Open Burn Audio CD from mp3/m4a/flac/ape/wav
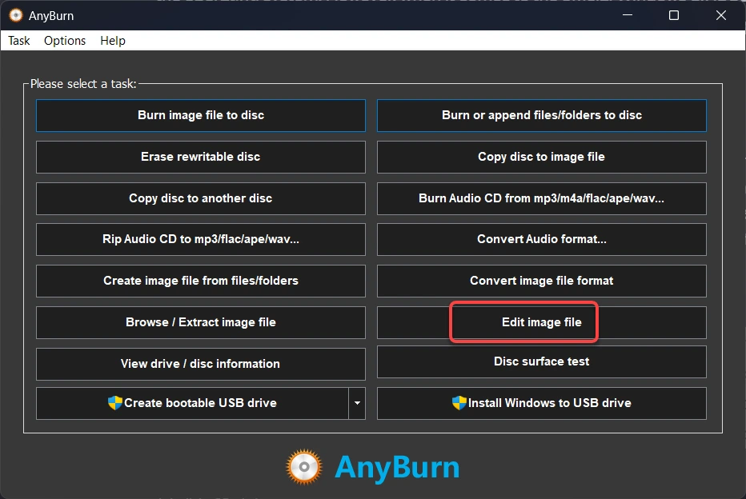 tap(541, 198)
